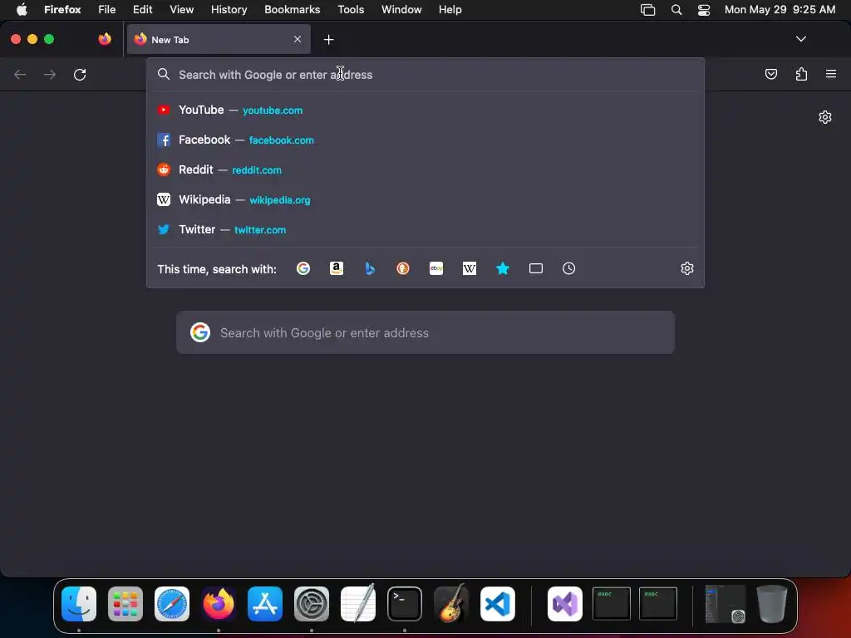Search this time with eBay icon
This screenshot has width=851, height=638.
tap(436, 268)
